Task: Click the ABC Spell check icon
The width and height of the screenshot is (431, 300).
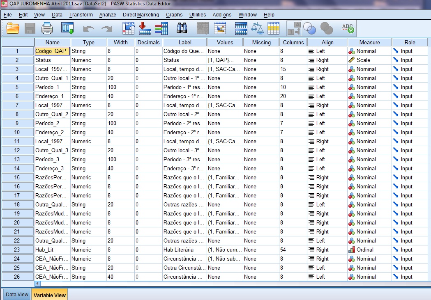Action: click(348, 28)
